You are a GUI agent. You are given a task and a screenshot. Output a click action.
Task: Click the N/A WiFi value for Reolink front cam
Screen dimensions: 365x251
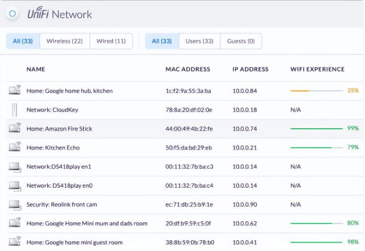296,204
